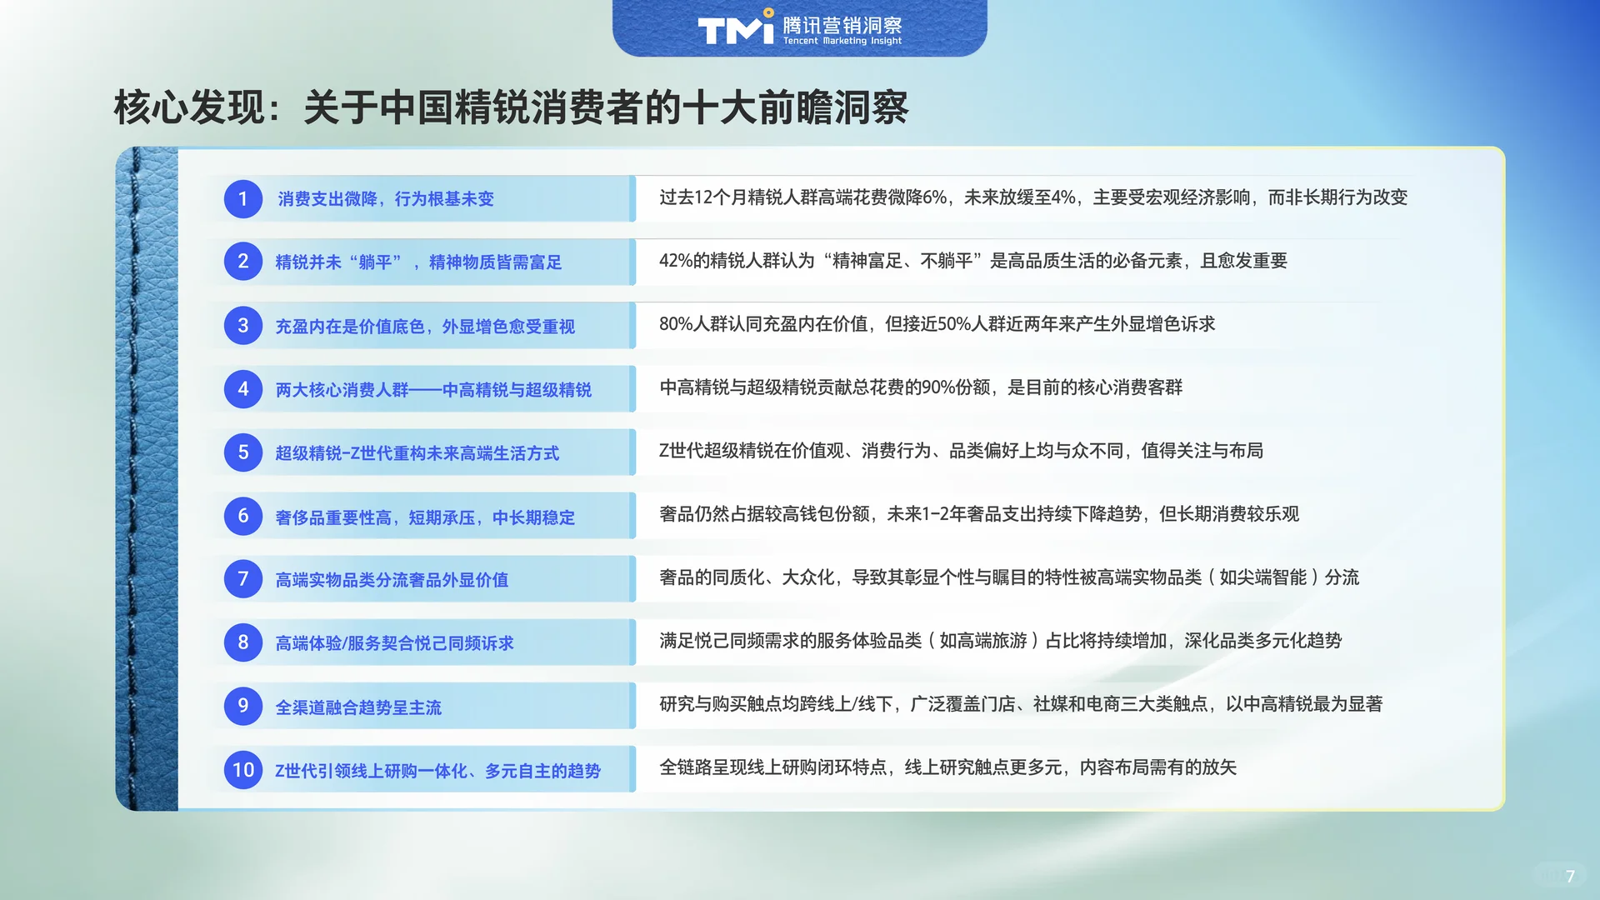Click the link text 全渠道融合趋势呈主流
This screenshot has width=1600, height=900.
[x=358, y=706]
